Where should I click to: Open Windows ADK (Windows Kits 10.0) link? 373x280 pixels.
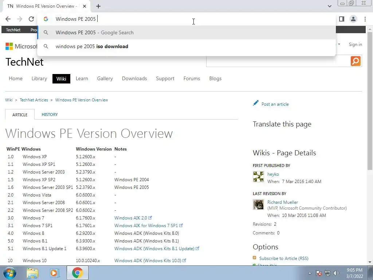click(x=148, y=260)
